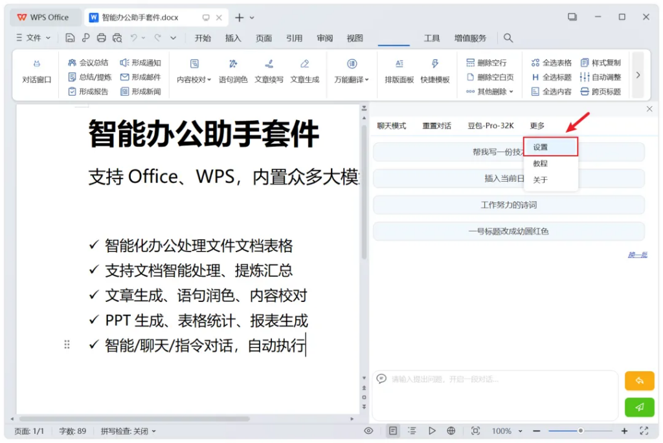
Task: Click the zoom slider handle
Action: tap(581, 431)
